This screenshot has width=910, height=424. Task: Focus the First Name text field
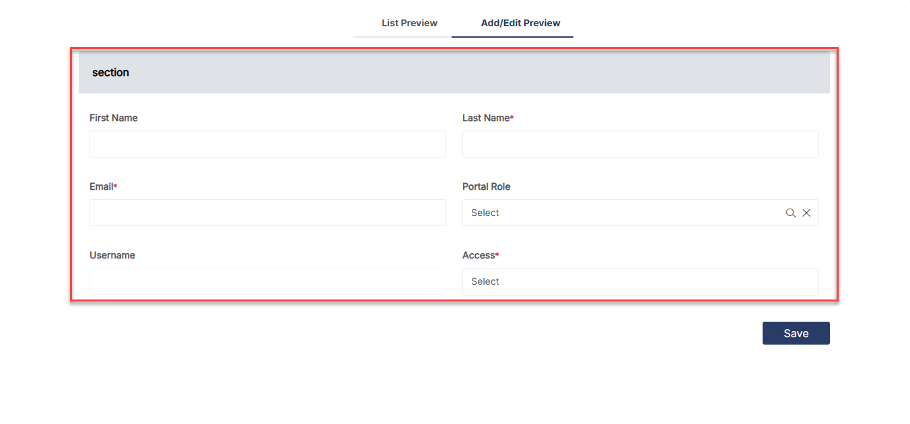pyautogui.click(x=267, y=144)
